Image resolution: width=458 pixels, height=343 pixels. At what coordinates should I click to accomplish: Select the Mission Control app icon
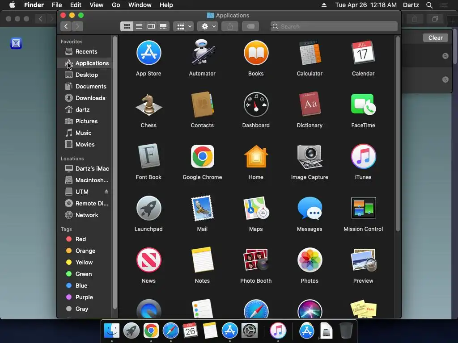point(363,208)
